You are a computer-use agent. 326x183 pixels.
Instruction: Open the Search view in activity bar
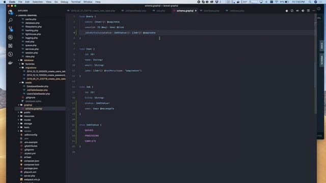tap(10, 20)
